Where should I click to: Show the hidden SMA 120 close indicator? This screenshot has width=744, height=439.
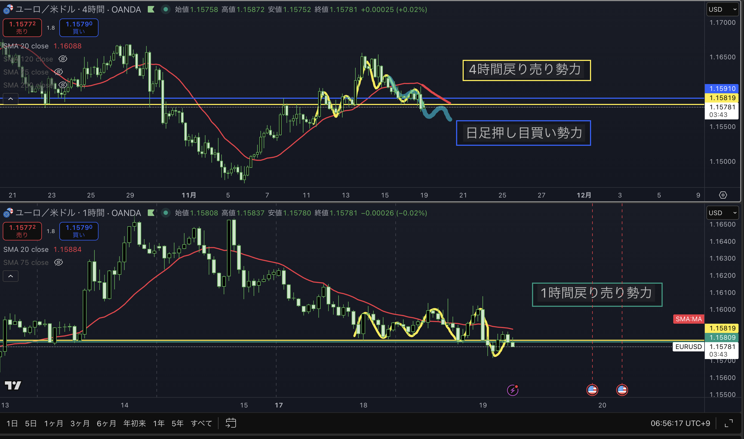pyautogui.click(x=63, y=59)
